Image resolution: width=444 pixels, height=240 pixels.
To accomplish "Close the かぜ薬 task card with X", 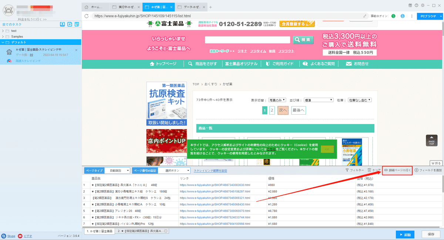I will pos(76,50).
